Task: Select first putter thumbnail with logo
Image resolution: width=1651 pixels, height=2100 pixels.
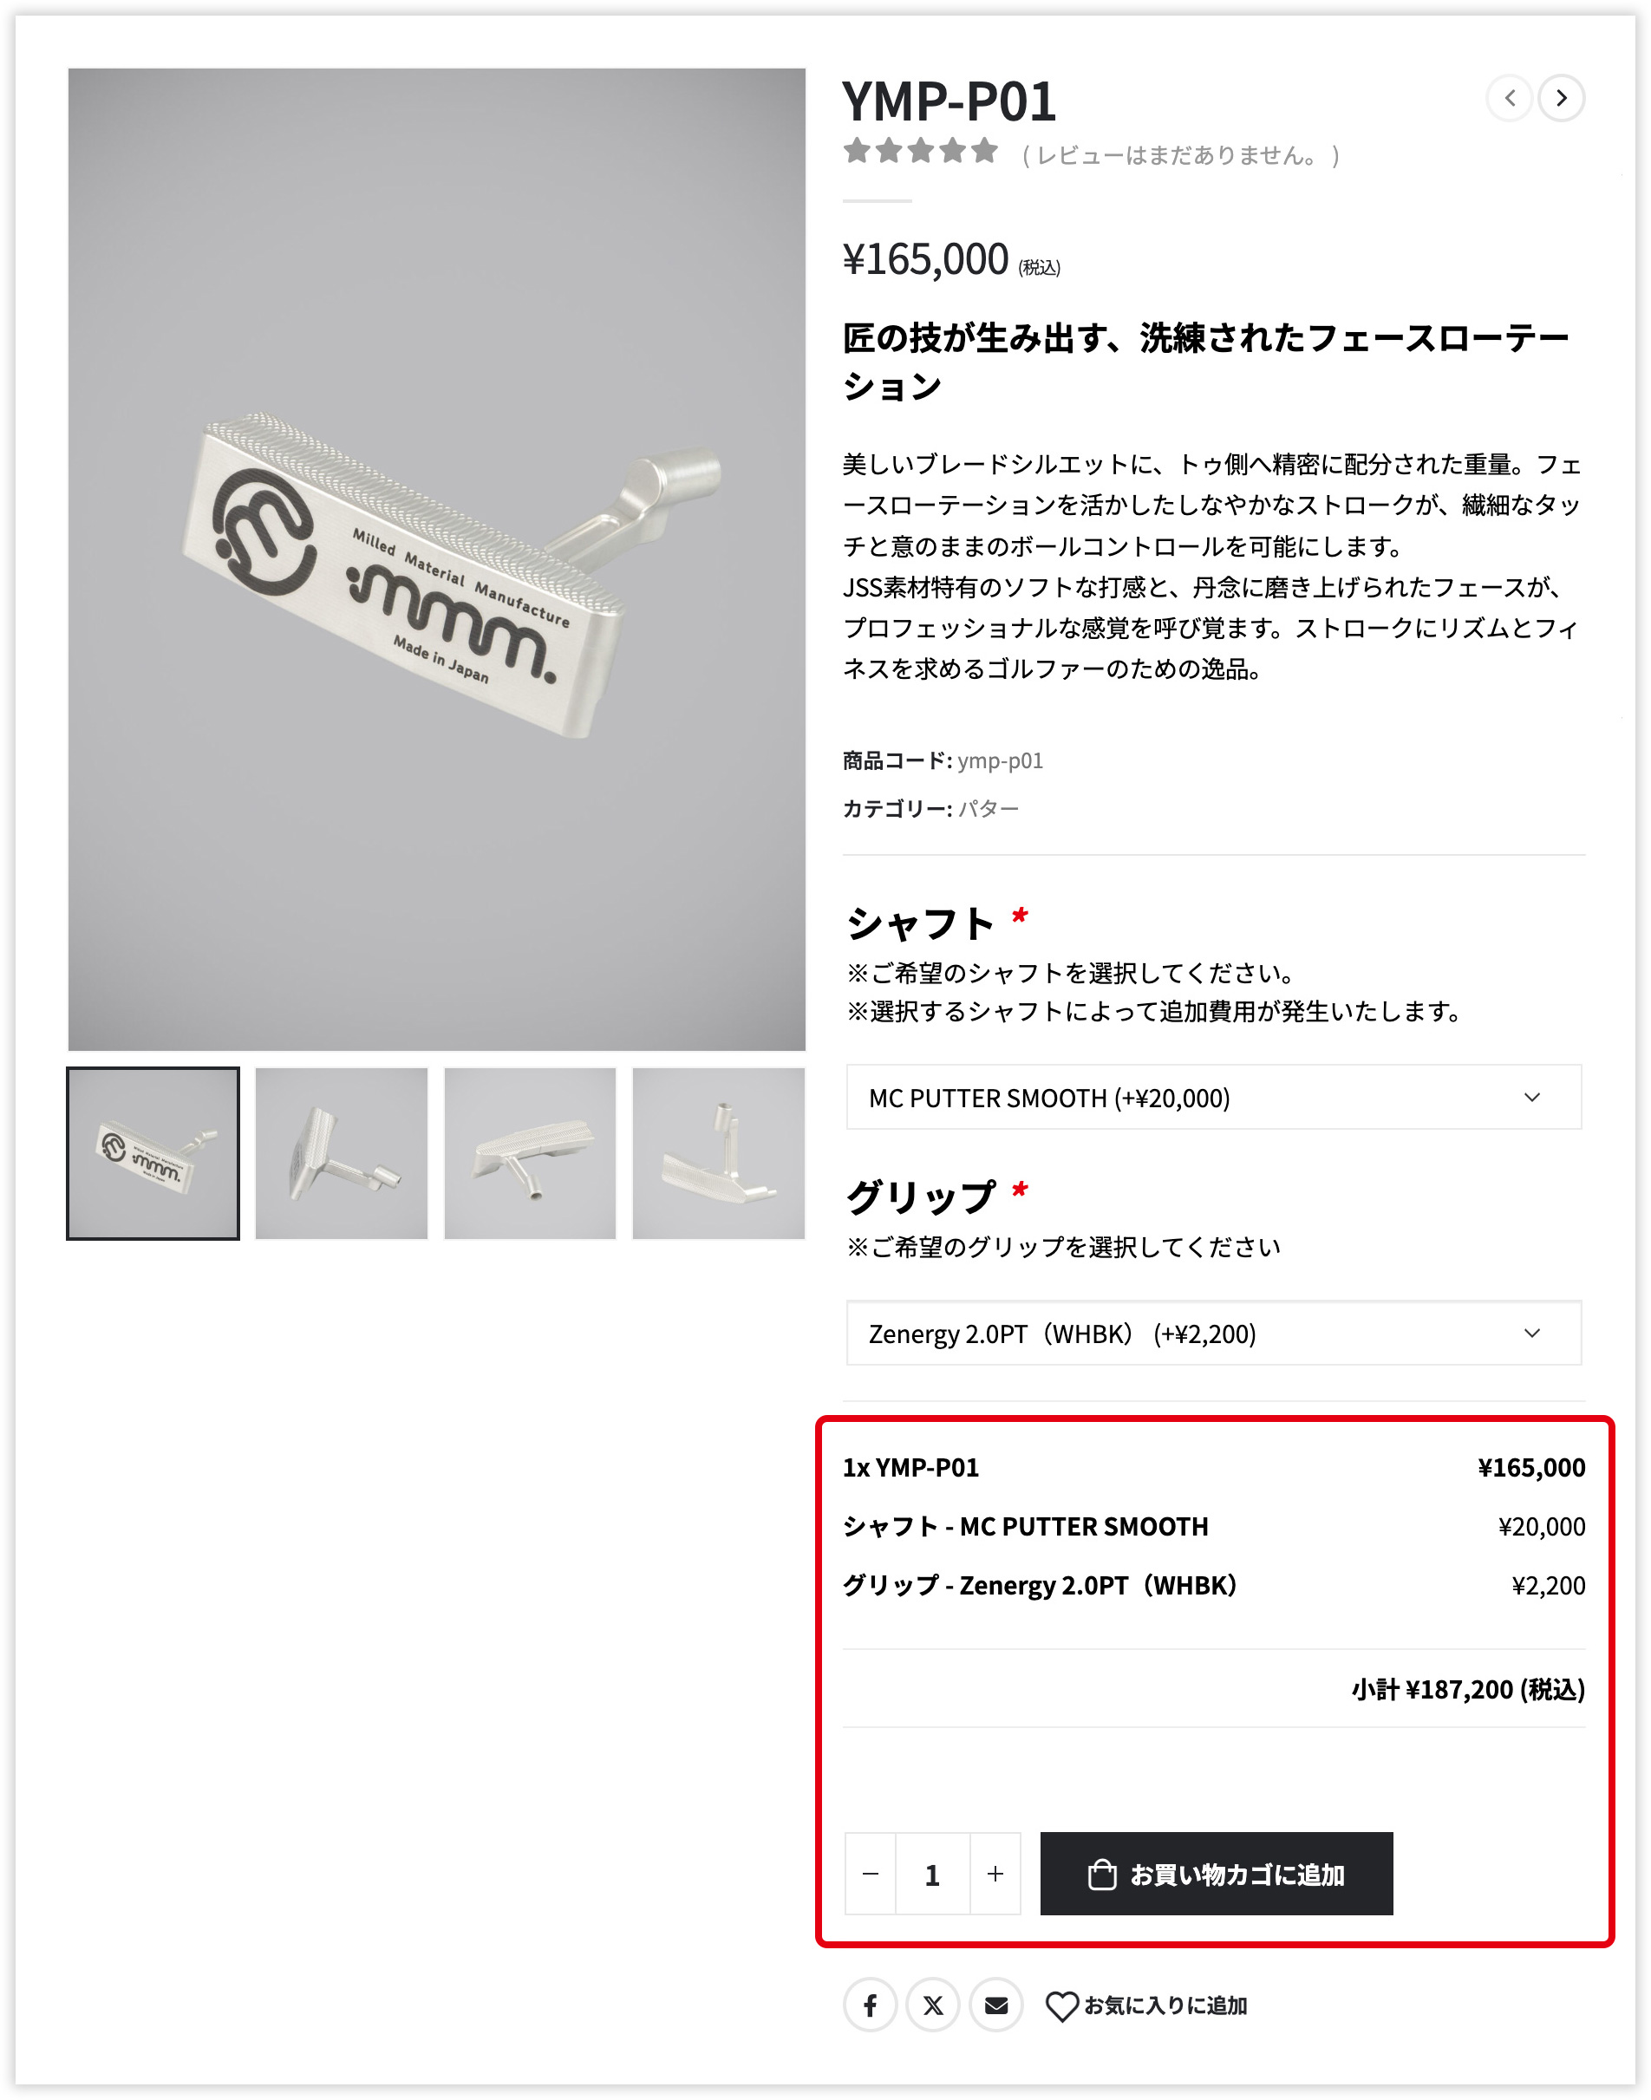Action: tap(153, 1153)
